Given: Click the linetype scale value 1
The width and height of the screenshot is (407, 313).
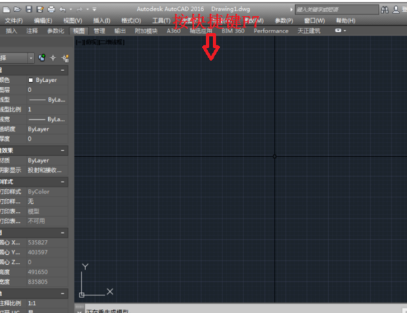Looking at the screenshot, I should [47, 110].
